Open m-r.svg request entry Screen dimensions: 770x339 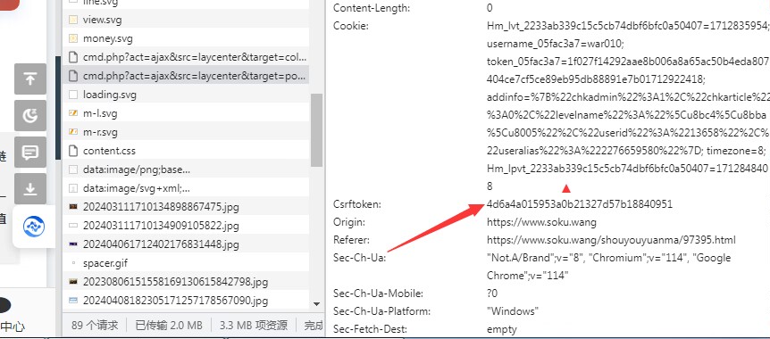[186, 132]
